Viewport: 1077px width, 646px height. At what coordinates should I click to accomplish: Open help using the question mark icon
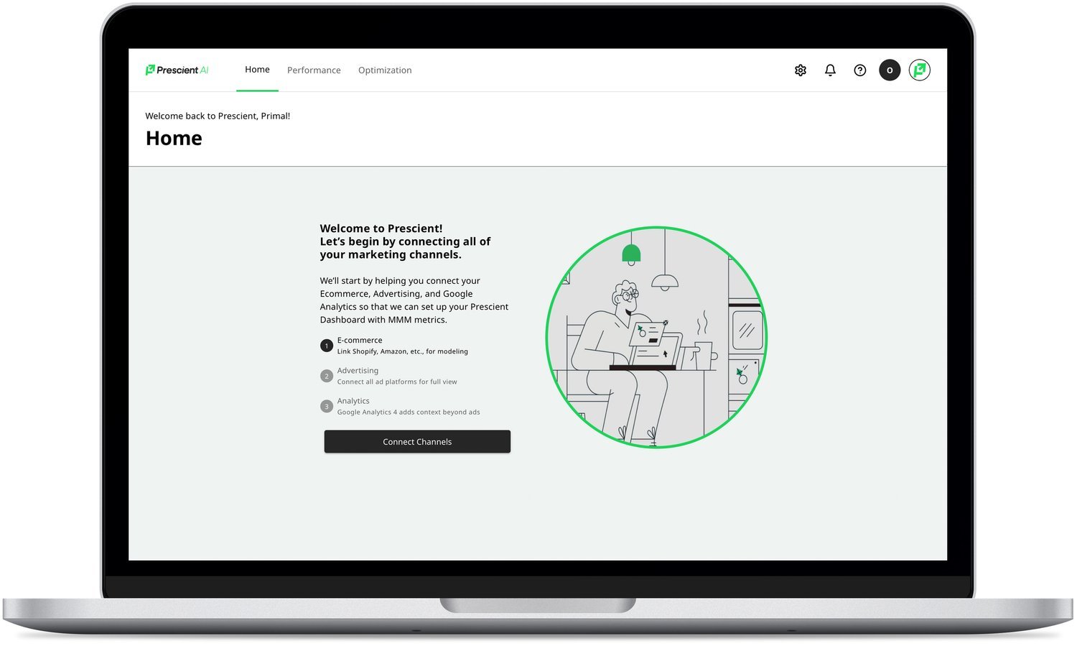click(x=859, y=70)
